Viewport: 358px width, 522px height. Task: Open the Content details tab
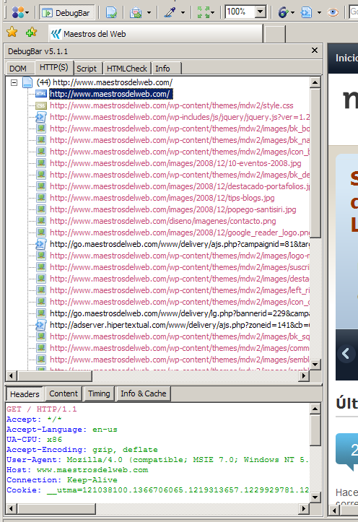point(64,393)
